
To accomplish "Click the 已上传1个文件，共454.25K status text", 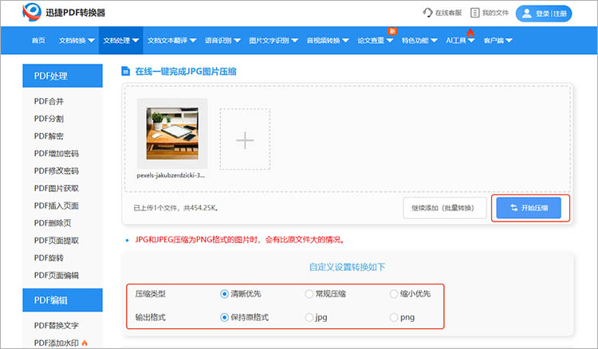I will click(x=176, y=208).
